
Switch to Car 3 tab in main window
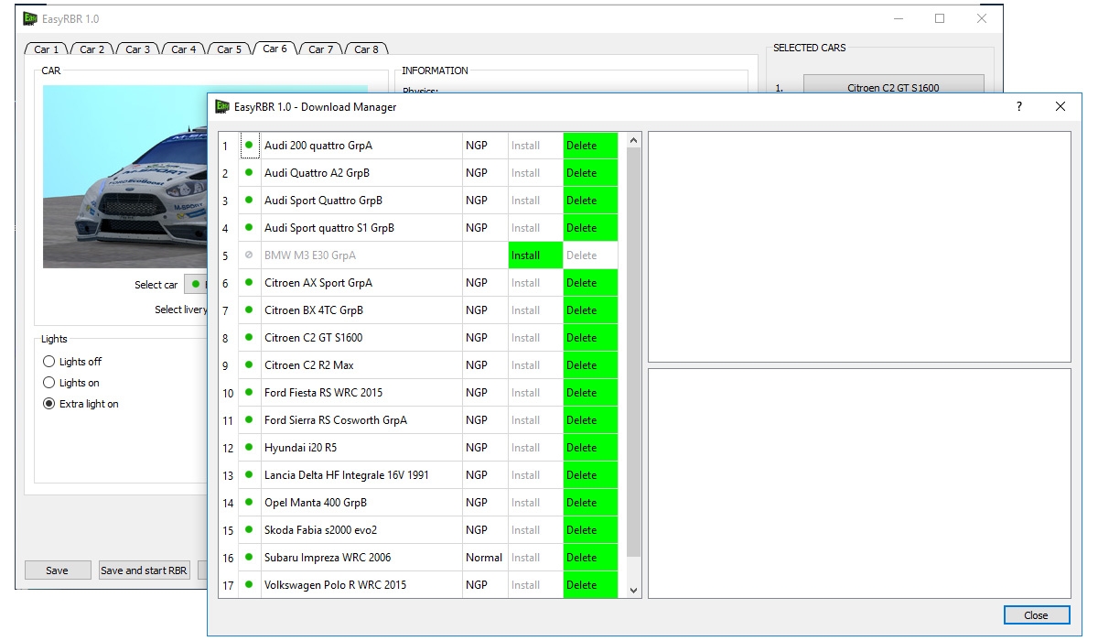(138, 49)
